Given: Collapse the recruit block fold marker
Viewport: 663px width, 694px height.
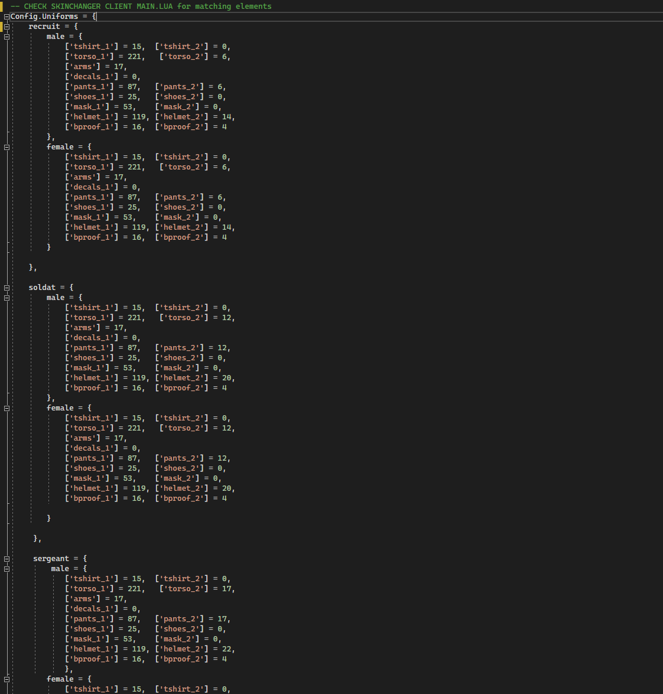Looking at the screenshot, I should 6,27.
